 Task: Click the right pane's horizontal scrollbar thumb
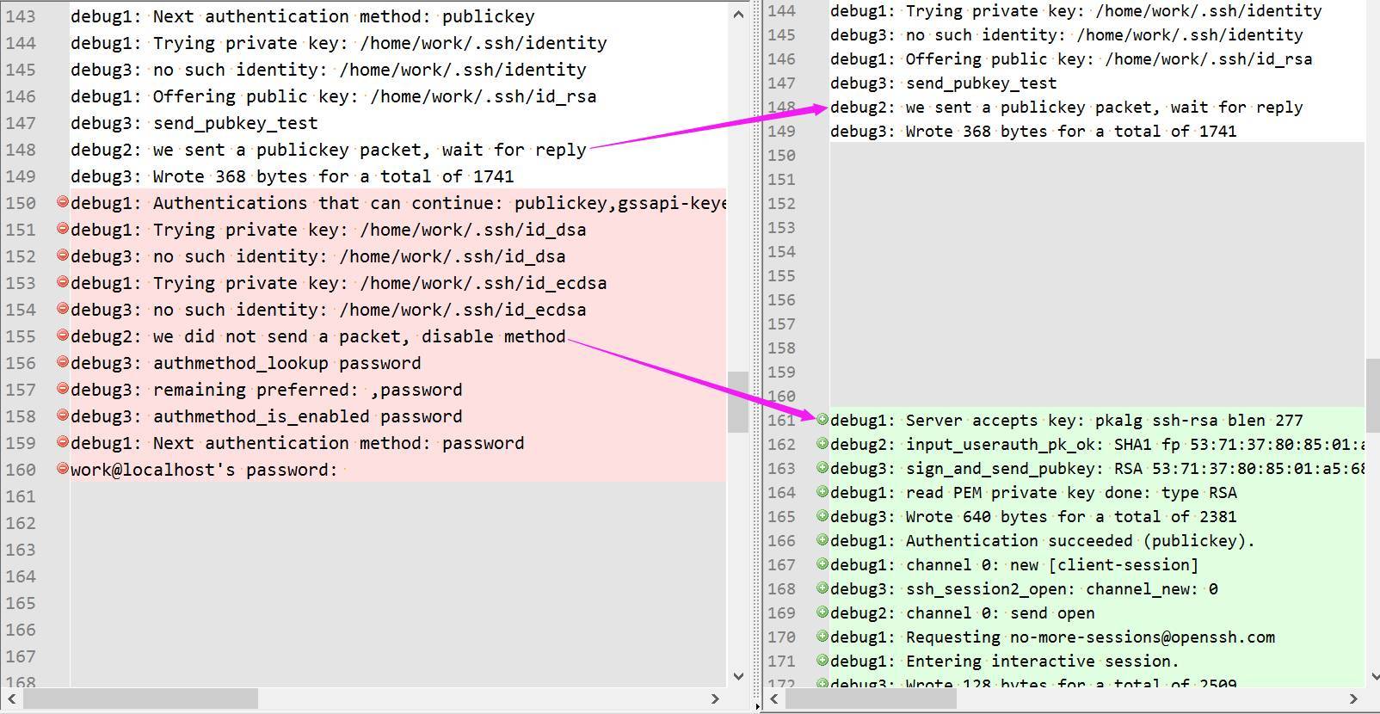871,699
